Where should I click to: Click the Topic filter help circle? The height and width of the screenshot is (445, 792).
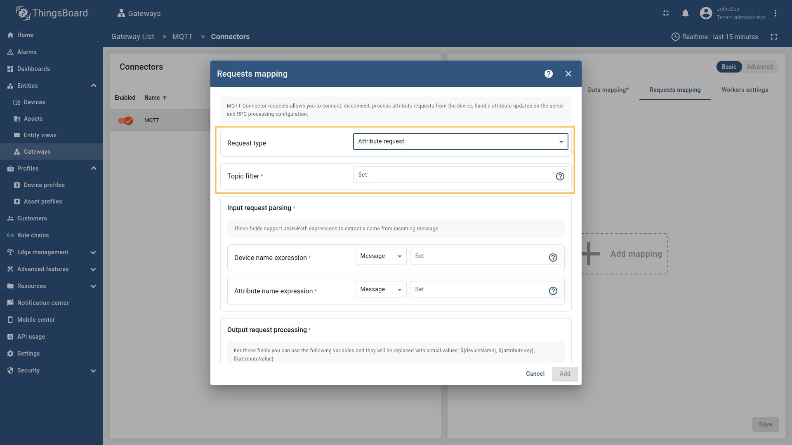coord(560,176)
